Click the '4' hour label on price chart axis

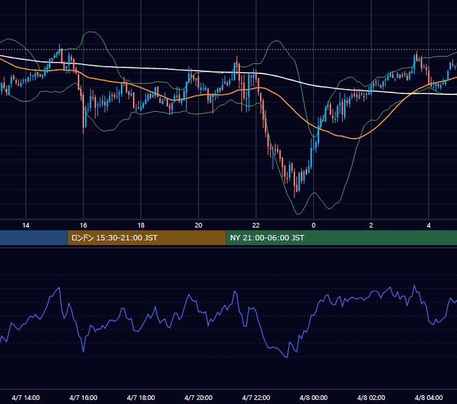[429, 226]
